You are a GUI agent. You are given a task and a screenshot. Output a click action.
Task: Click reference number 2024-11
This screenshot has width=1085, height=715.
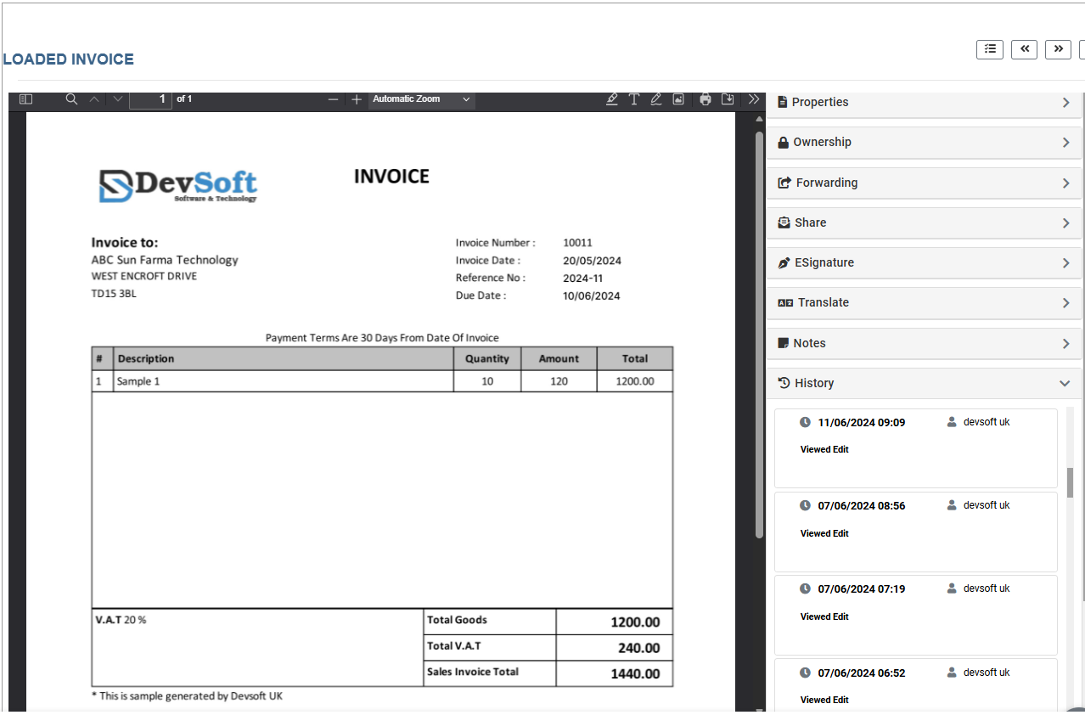pos(582,278)
